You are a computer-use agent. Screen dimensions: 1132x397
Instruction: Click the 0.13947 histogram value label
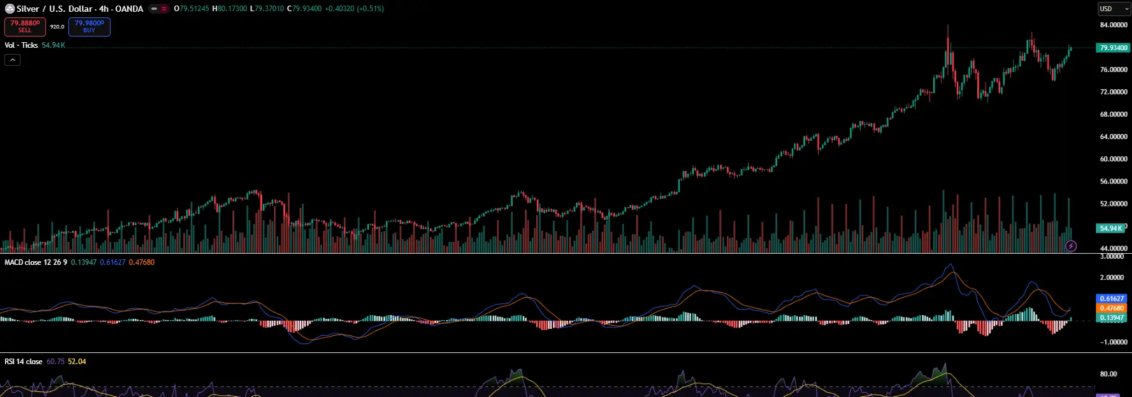point(1112,318)
